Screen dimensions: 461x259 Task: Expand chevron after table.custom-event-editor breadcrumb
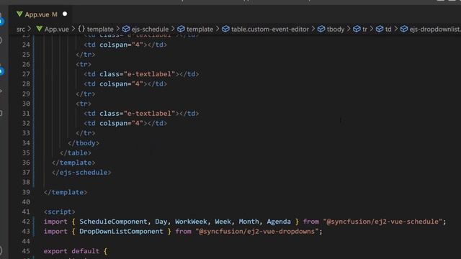(x=313, y=29)
